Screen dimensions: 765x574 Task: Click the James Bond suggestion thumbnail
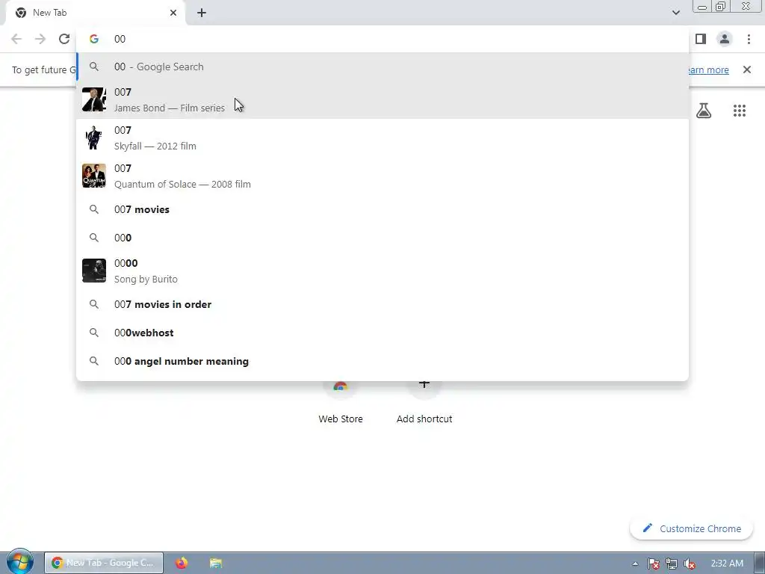point(94,99)
